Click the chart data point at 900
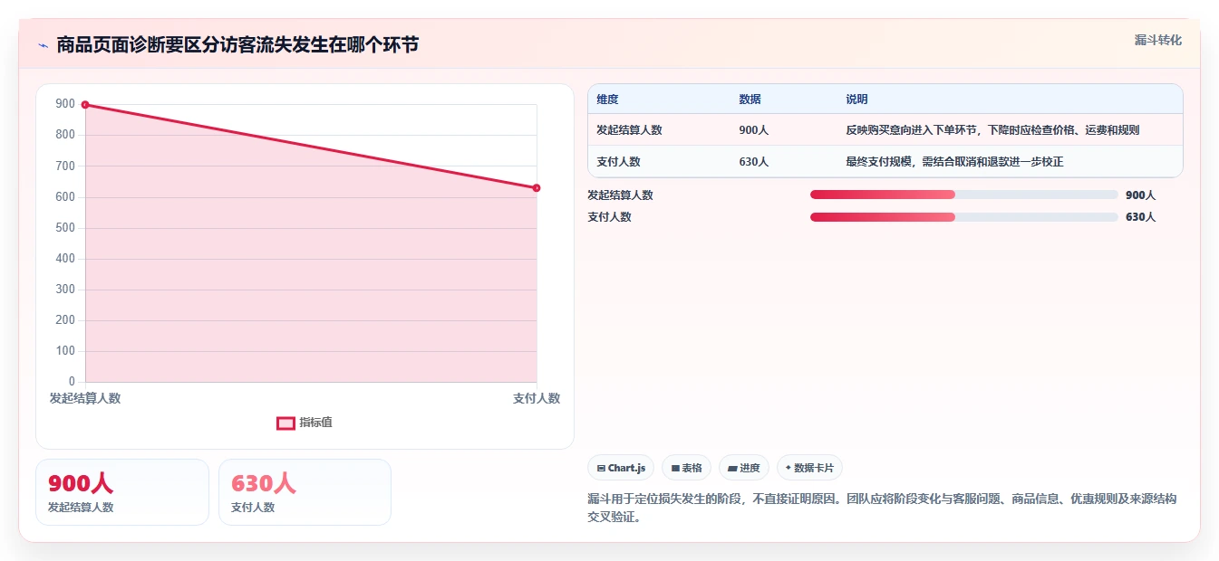Viewport: 1219px width, 561px height. (x=85, y=105)
